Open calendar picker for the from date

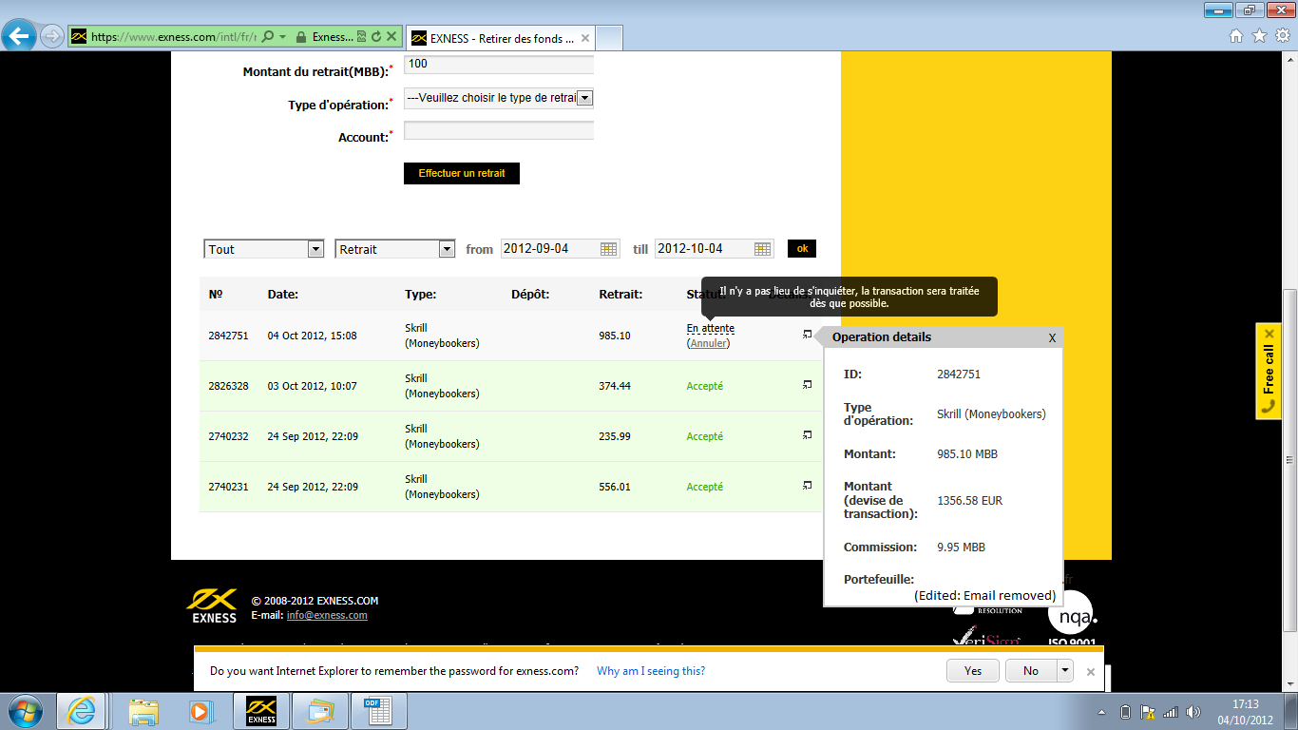tap(609, 249)
